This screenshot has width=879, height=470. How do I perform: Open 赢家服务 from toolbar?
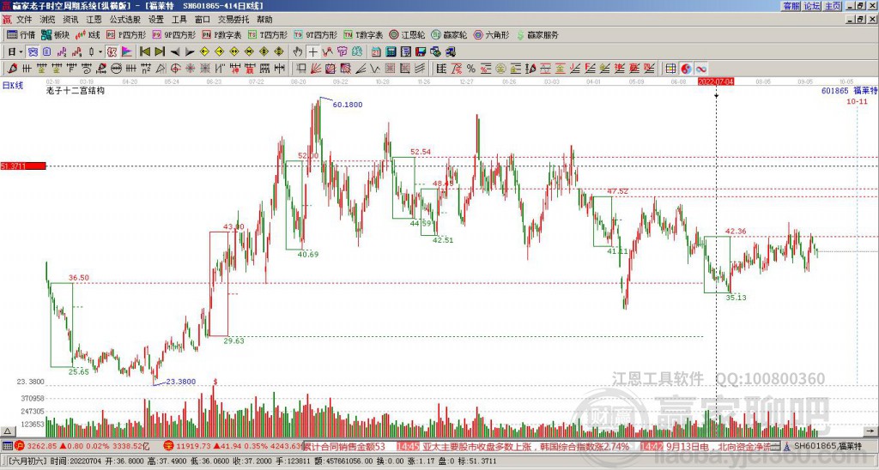click(536, 34)
